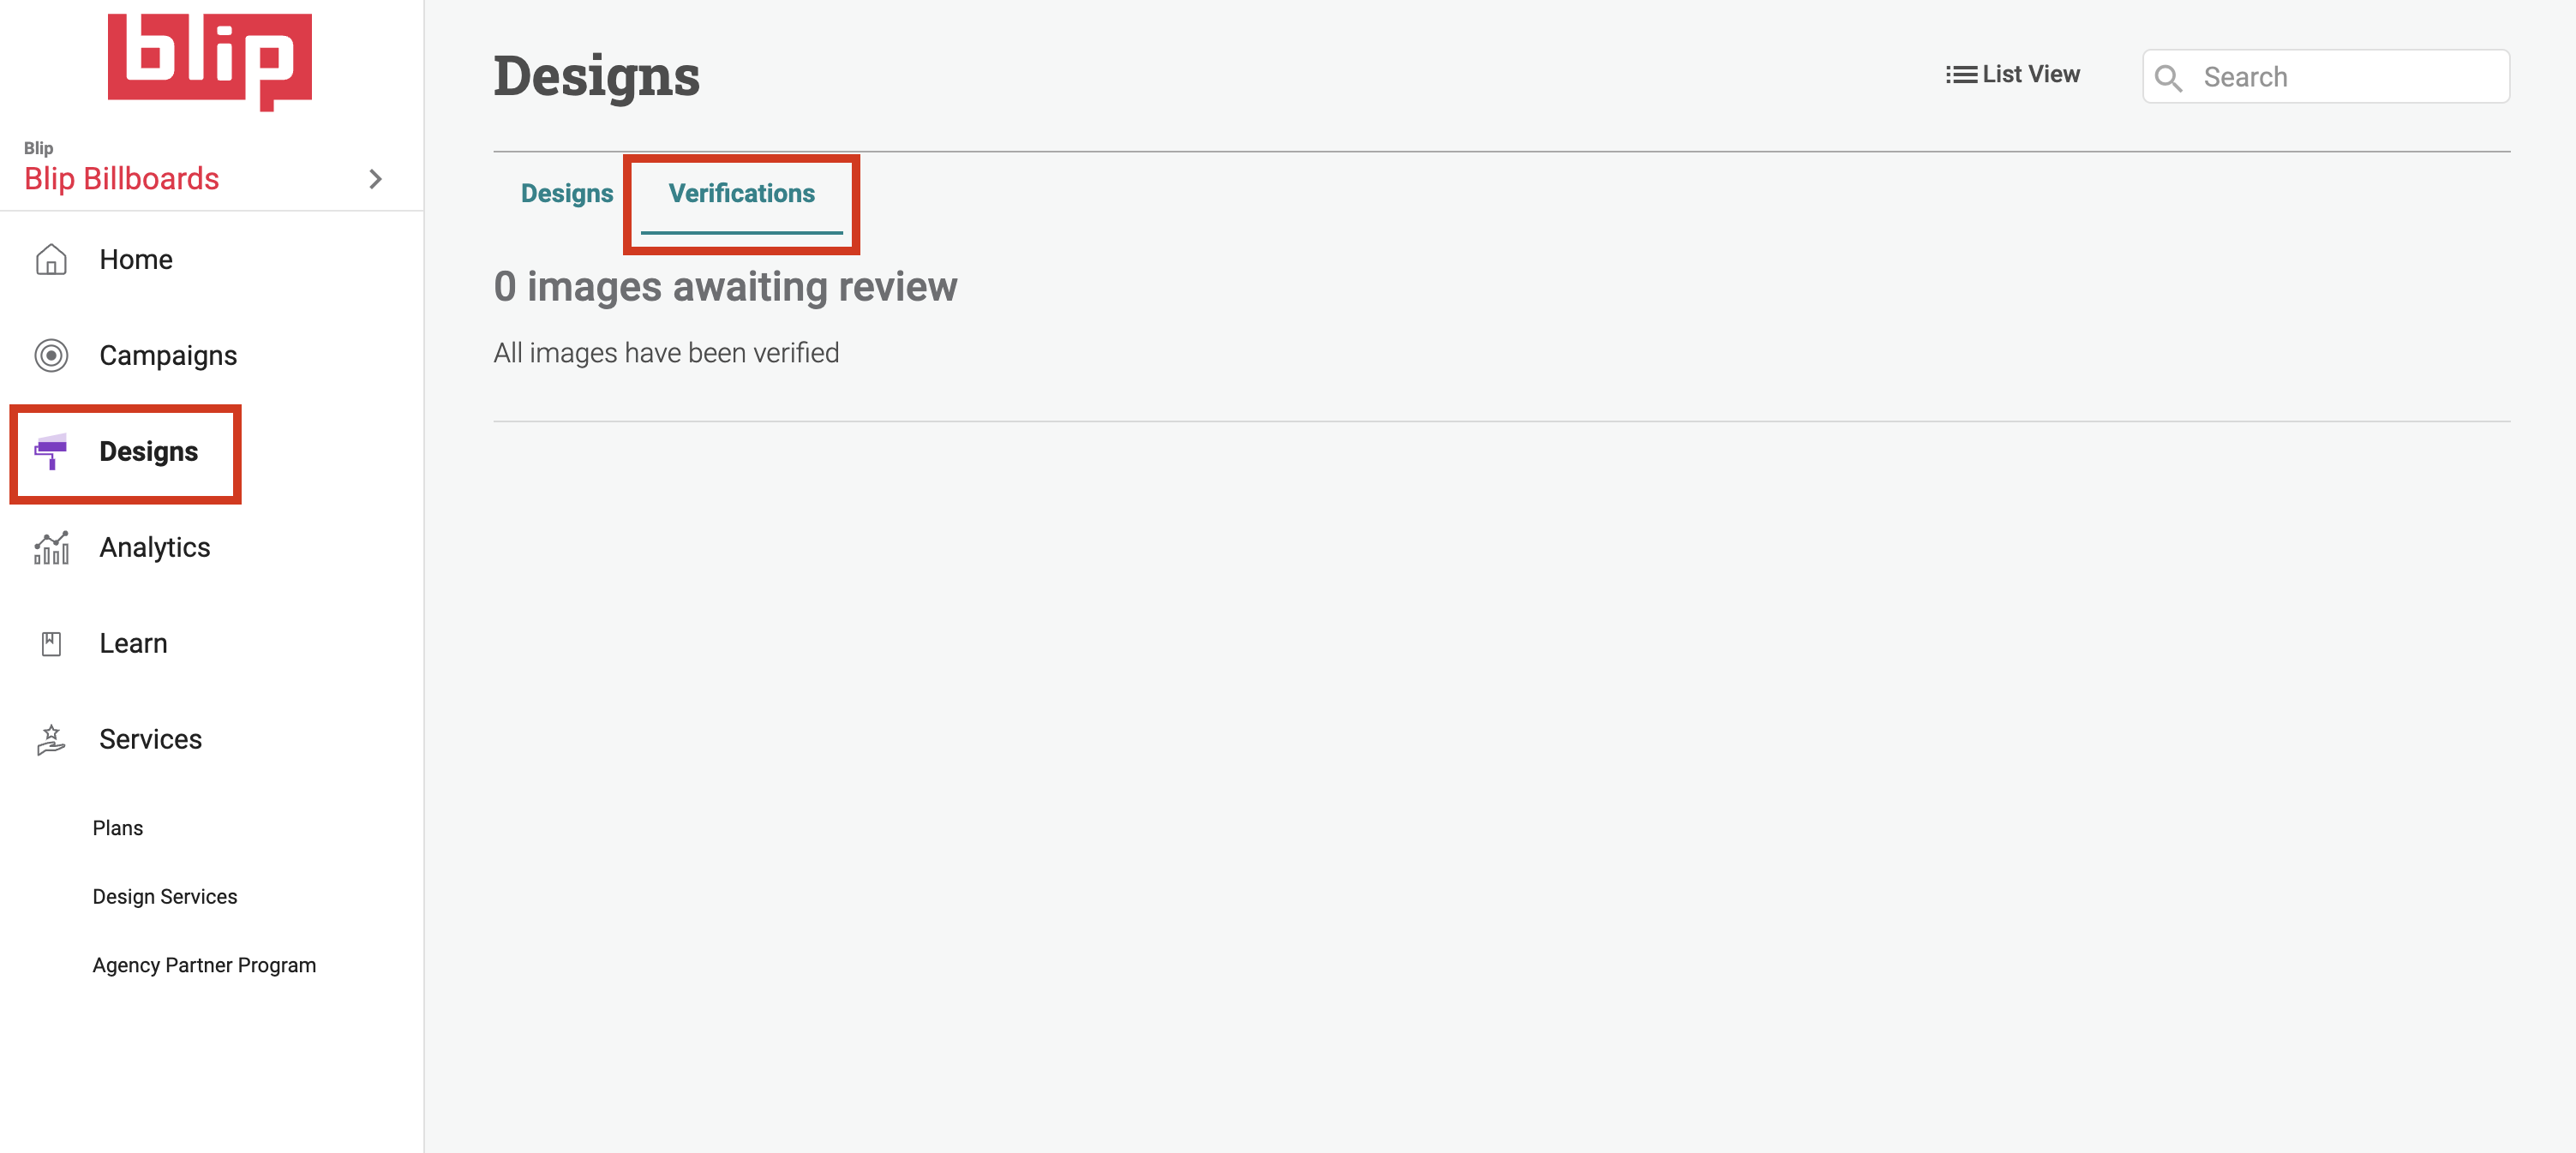Image resolution: width=2576 pixels, height=1153 pixels.
Task: Select the Verifications tab
Action: (x=742, y=194)
